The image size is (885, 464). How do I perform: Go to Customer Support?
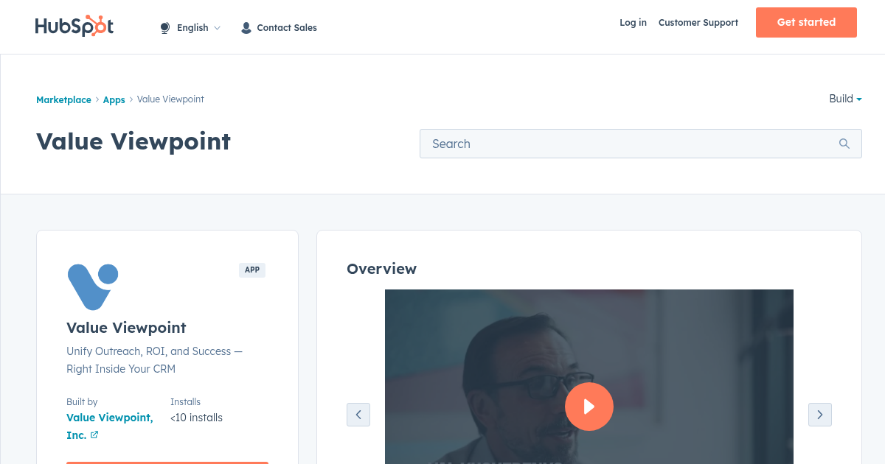click(x=698, y=23)
